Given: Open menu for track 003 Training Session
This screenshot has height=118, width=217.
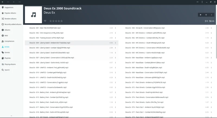Looking at the screenshot, I should 115,38.
